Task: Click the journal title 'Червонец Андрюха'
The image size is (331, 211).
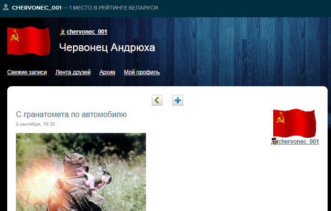Action: coord(107,48)
